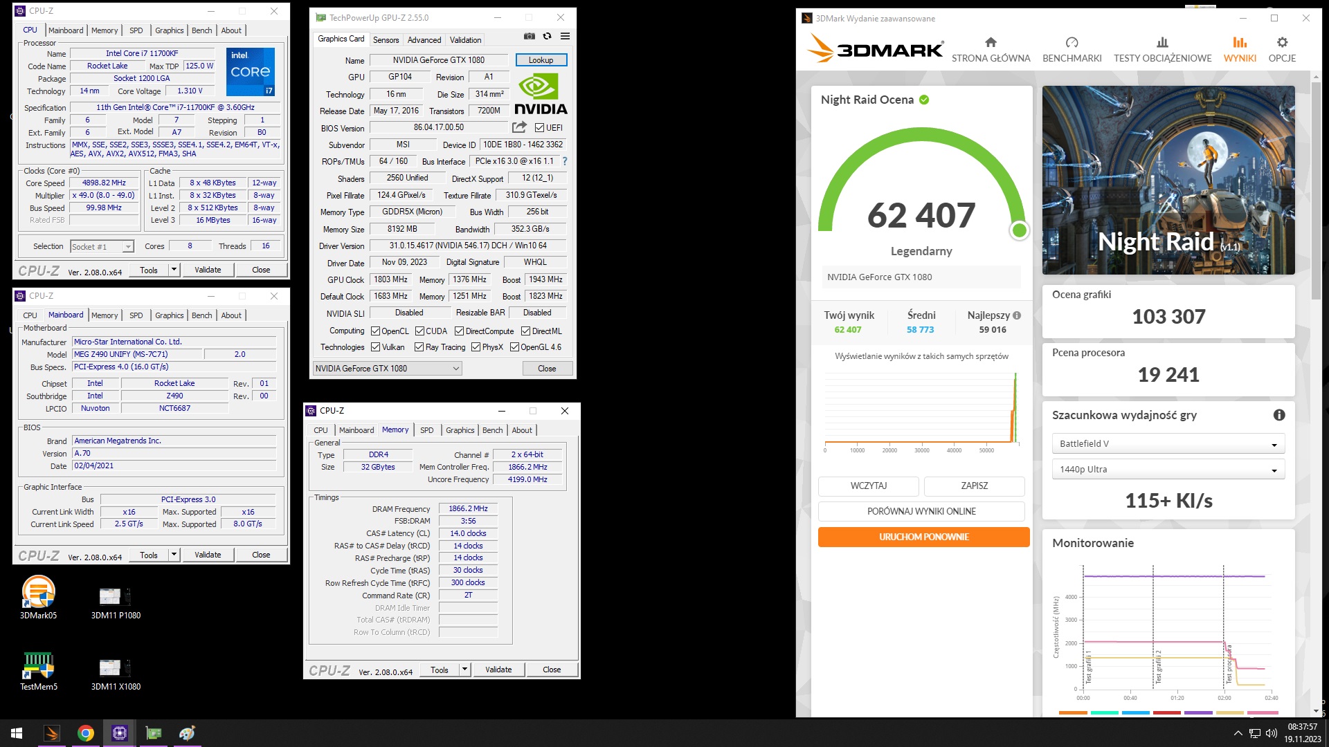Viewport: 1329px width, 747px height.
Task: Click the paint palette icon in taskbar
Action: [187, 733]
